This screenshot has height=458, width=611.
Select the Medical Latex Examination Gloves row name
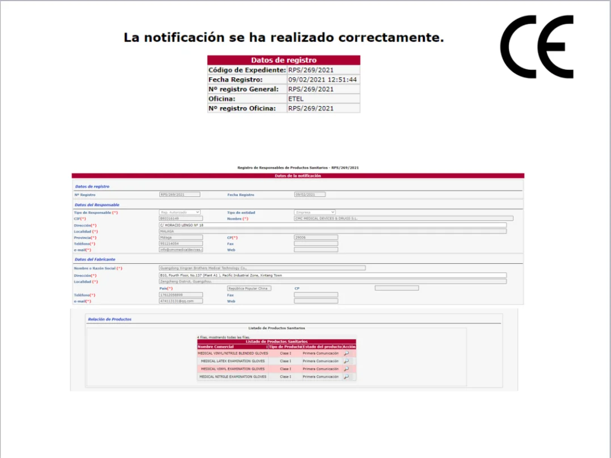pos(233,361)
